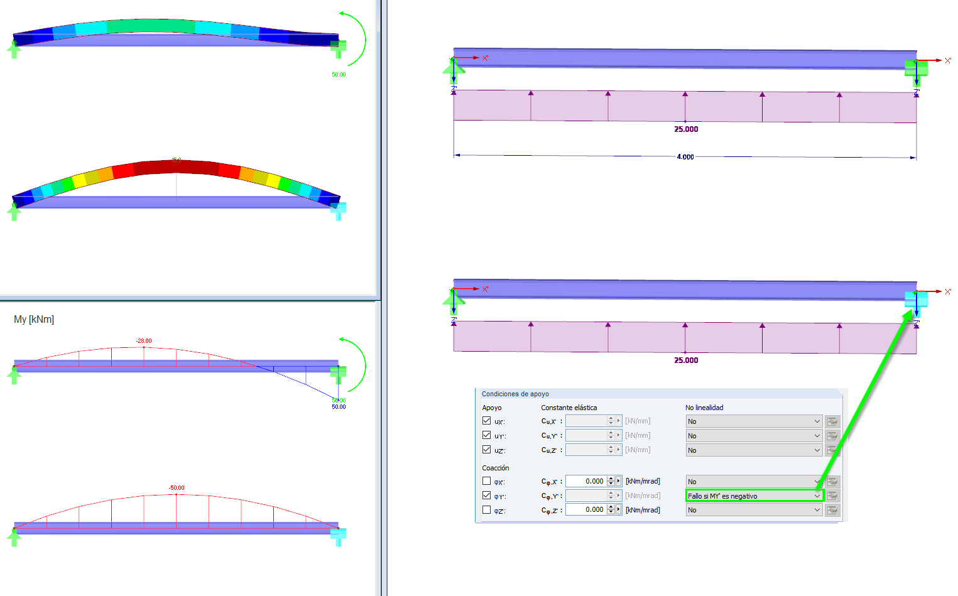Uncheck the uX' support checkbox
The height and width of the screenshot is (596, 958).
tap(486, 421)
